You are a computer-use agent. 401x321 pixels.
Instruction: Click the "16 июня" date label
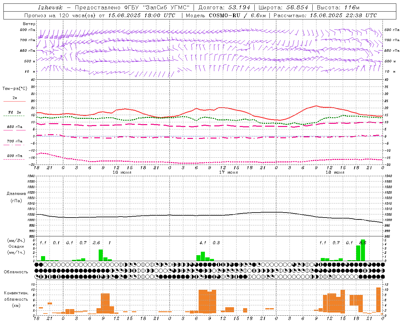(x=122, y=172)
